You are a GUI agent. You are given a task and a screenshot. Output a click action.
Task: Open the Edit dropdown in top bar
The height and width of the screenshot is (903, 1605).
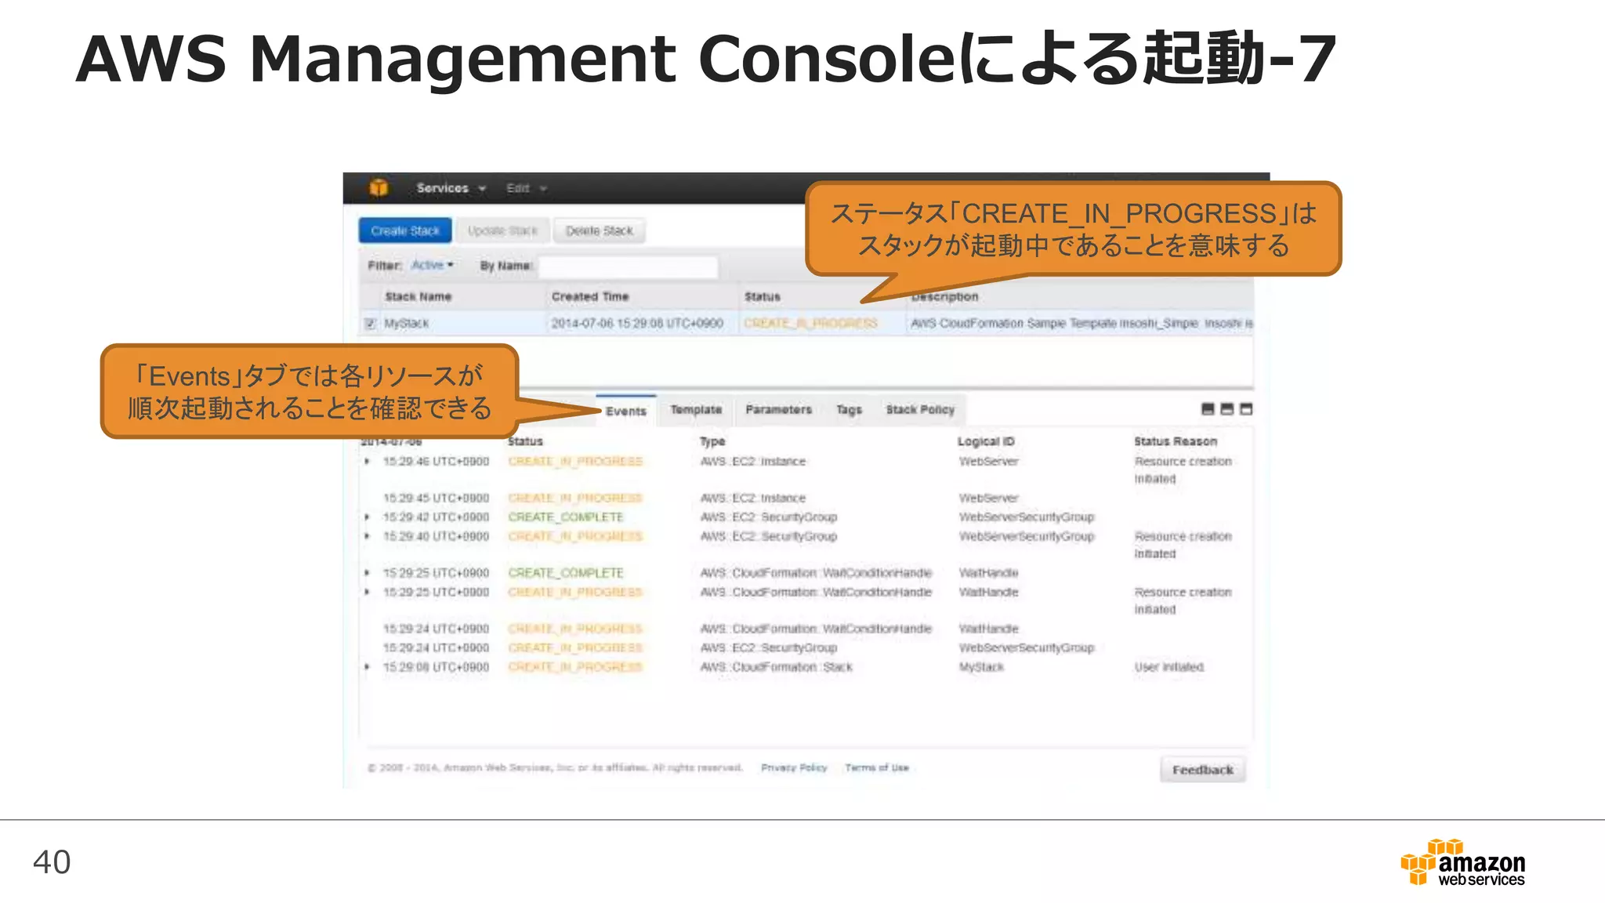(526, 188)
